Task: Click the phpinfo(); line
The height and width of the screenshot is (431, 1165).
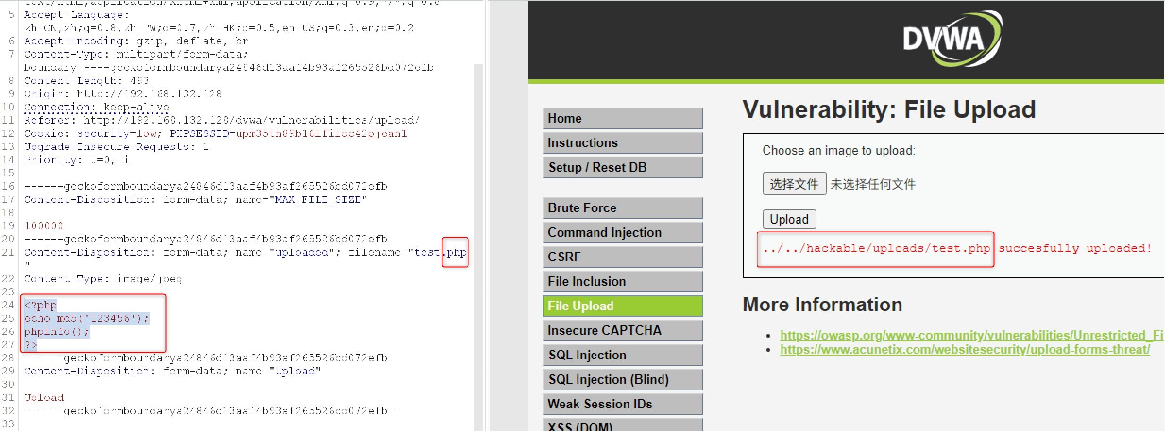Action: pyautogui.click(x=57, y=332)
